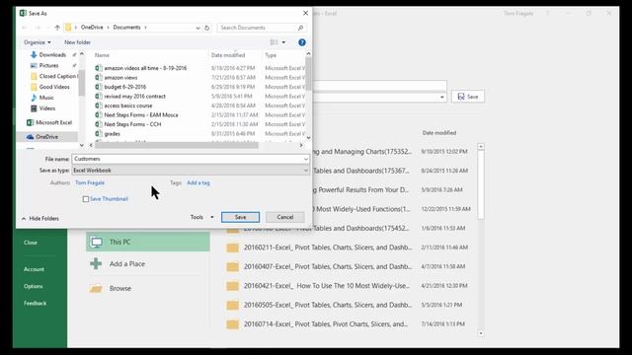
Task: Select OneDrive in navigation pane
Action: click(x=46, y=137)
